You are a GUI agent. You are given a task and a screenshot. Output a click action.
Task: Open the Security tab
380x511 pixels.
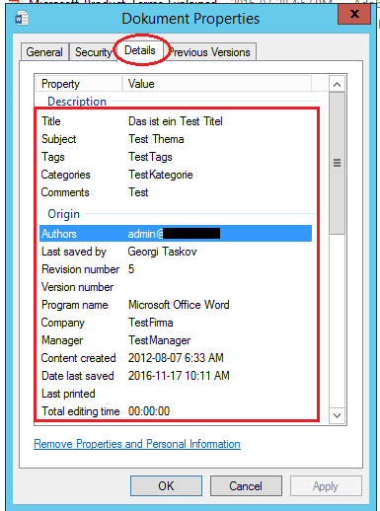94,52
